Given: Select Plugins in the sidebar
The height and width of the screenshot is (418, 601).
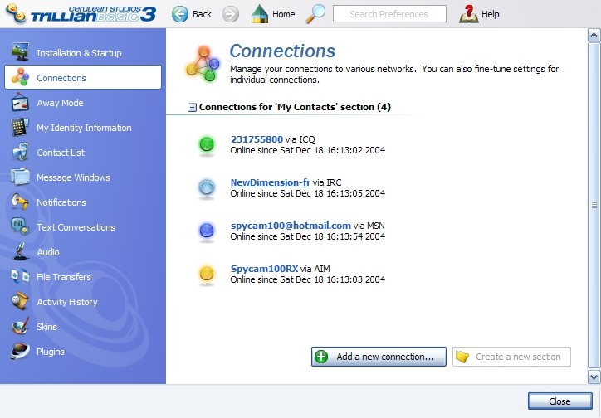Looking at the screenshot, I should click(50, 352).
